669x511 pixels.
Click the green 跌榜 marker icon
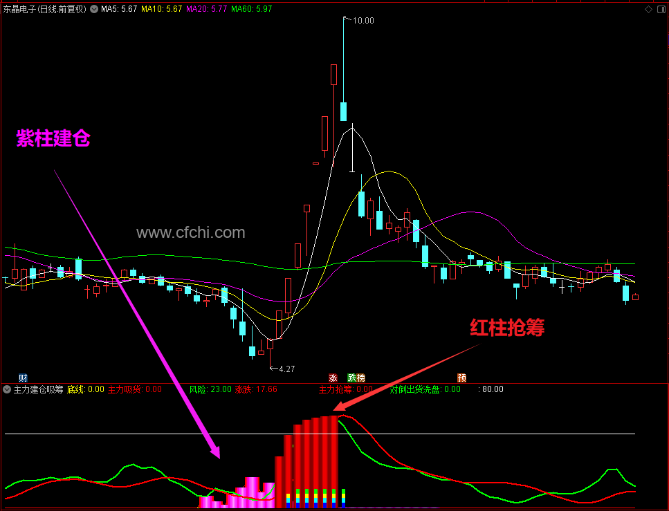point(356,378)
